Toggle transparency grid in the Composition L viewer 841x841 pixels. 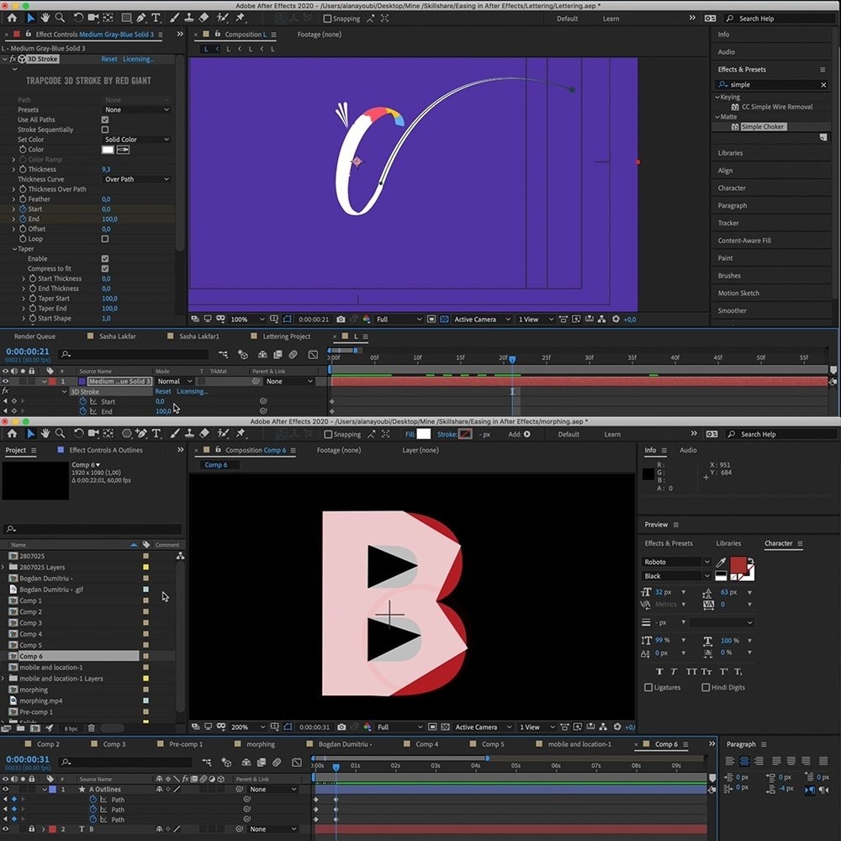click(444, 319)
